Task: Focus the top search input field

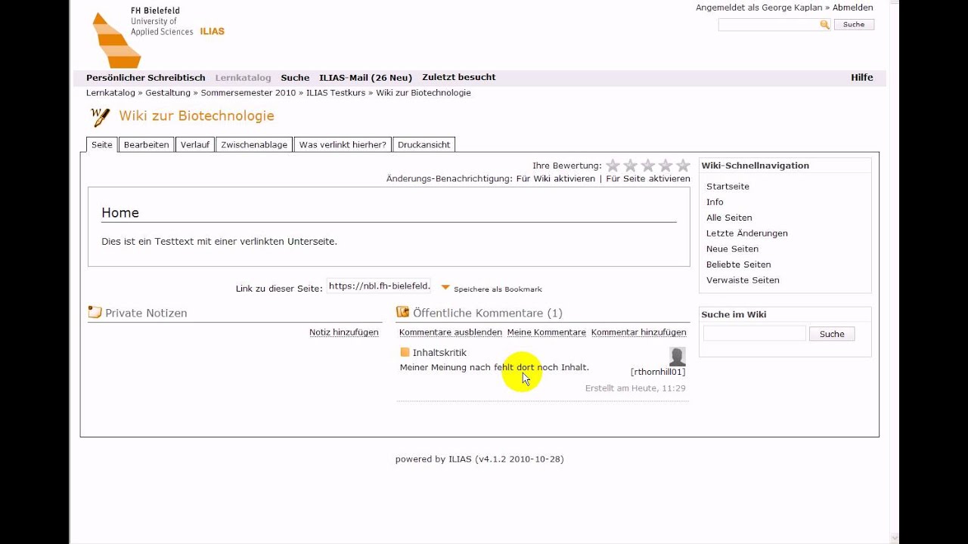Action: click(769, 25)
